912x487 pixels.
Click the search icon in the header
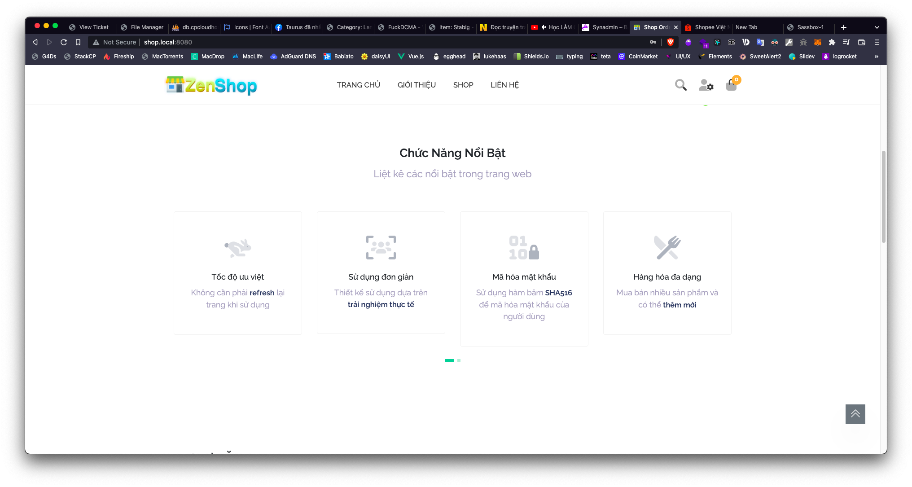point(680,85)
